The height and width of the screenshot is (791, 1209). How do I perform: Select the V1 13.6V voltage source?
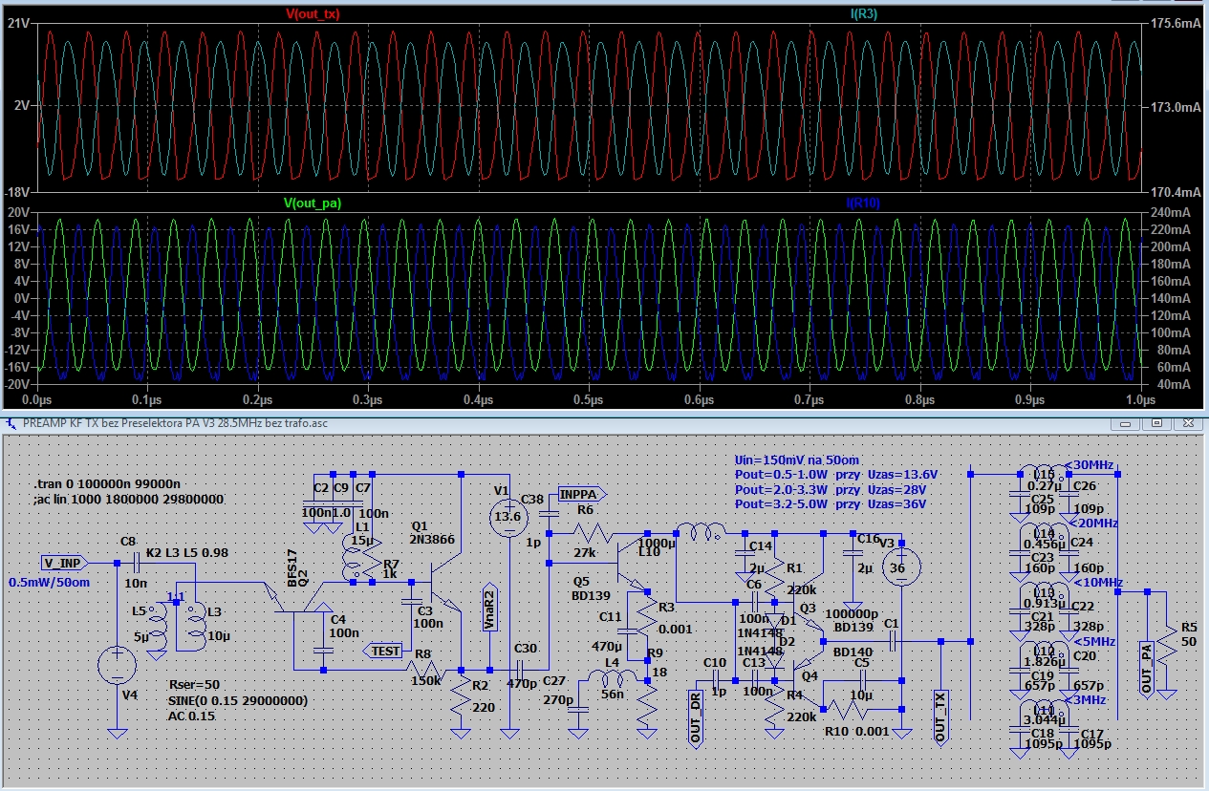(509, 517)
